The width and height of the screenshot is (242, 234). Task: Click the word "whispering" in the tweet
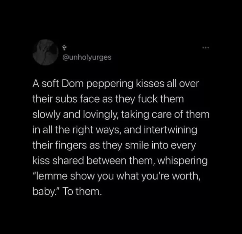point(183,161)
